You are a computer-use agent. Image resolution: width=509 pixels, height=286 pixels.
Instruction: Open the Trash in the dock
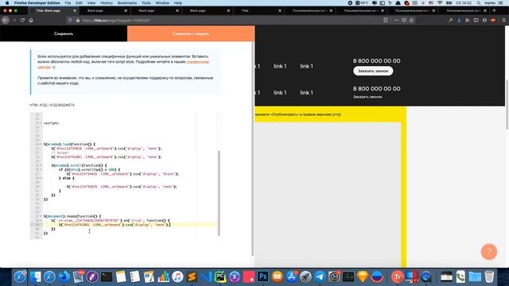(489, 276)
